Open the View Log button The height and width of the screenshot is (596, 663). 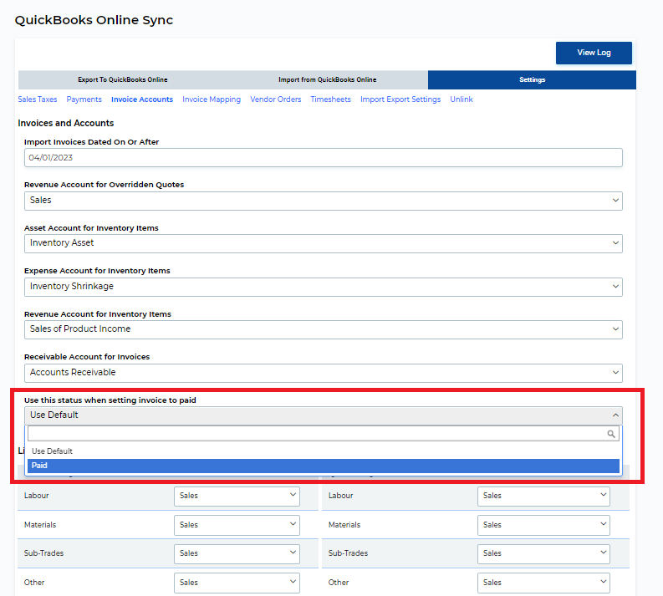[594, 53]
